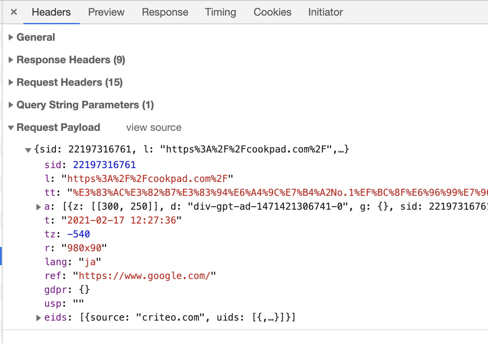Click the cookpad.com URL value for l
Screen dimensions: 488x344
[x=147, y=179]
